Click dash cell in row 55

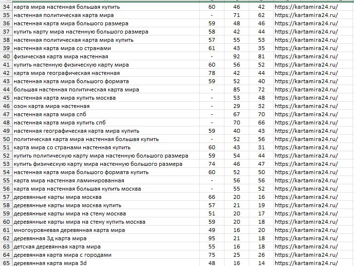[212, 180]
